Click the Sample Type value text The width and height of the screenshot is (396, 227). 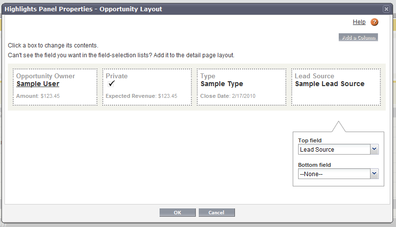pos(222,84)
